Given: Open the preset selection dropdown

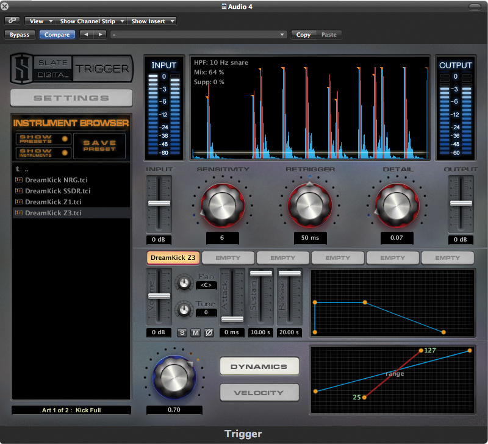Looking at the screenshot, I should pos(199,35).
